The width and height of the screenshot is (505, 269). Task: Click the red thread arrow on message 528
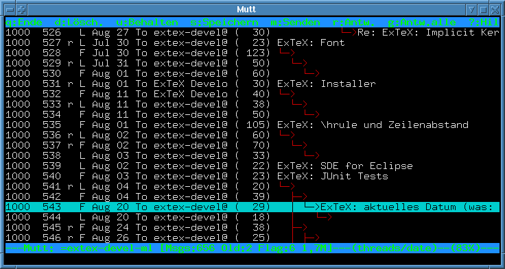[287, 53]
